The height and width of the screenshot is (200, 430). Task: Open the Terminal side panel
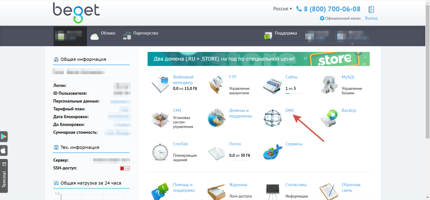(x=4, y=176)
